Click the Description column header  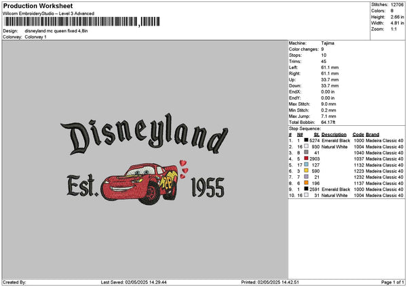click(x=334, y=135)
